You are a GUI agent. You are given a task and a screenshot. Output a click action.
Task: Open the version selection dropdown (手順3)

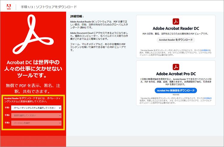[x=36, y=123]
